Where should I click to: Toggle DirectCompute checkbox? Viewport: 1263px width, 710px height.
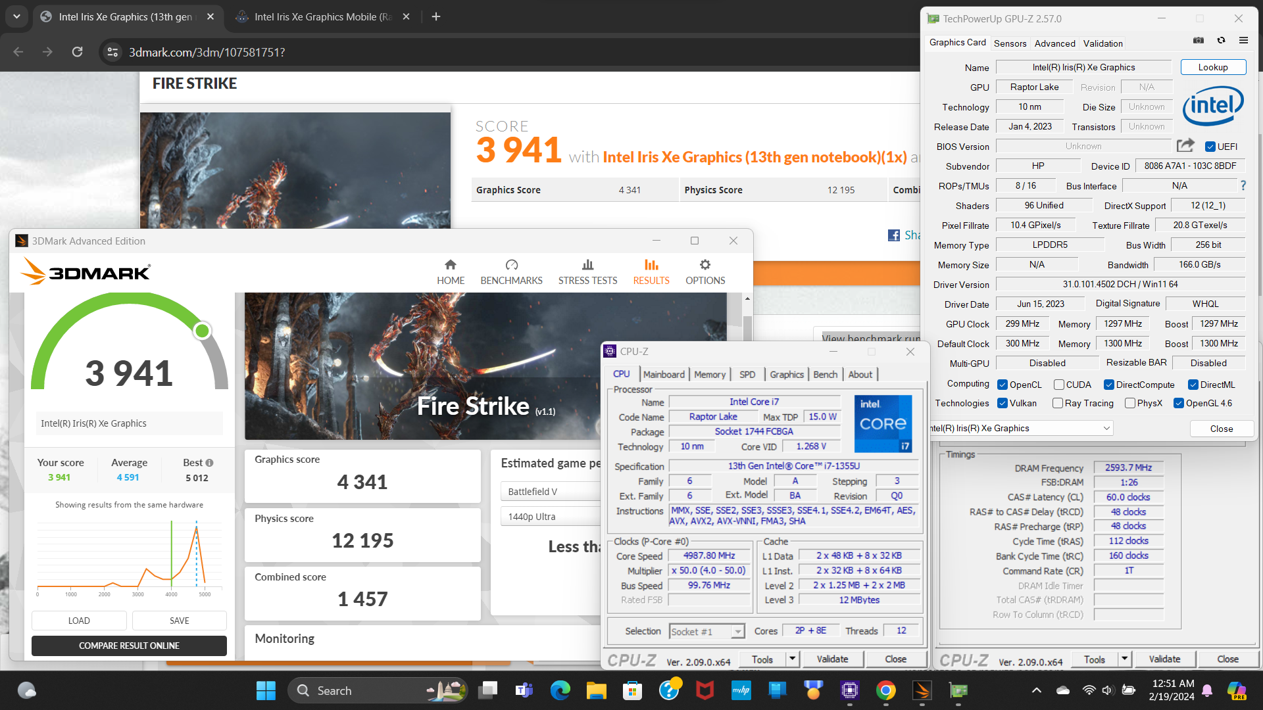(1109, 385)
